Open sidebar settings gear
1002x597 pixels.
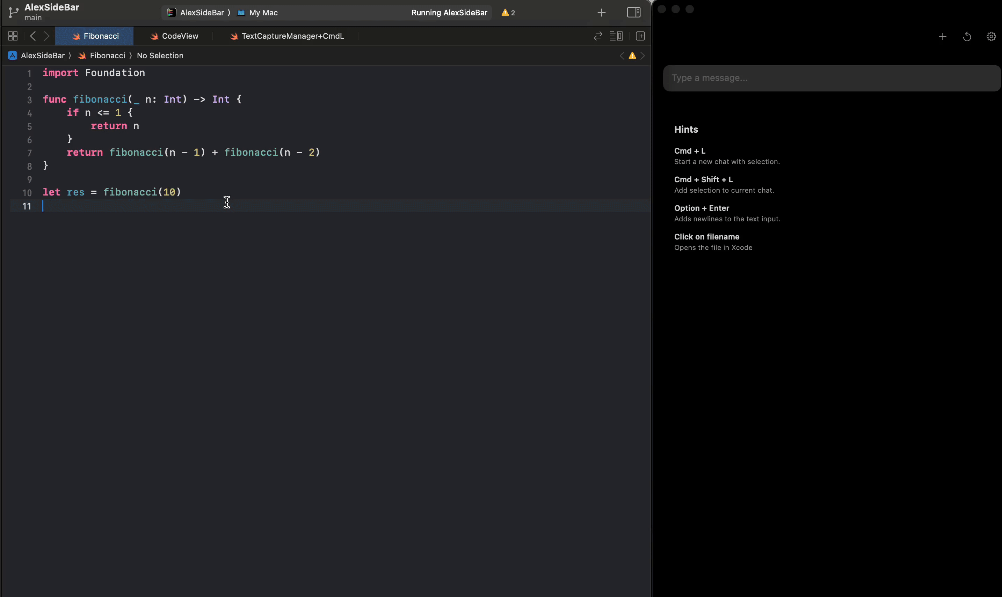point(991,37)
